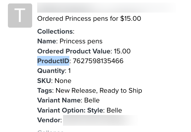Click the SKU label
Viewport: 191px width, 132px height.
[44, 81]
